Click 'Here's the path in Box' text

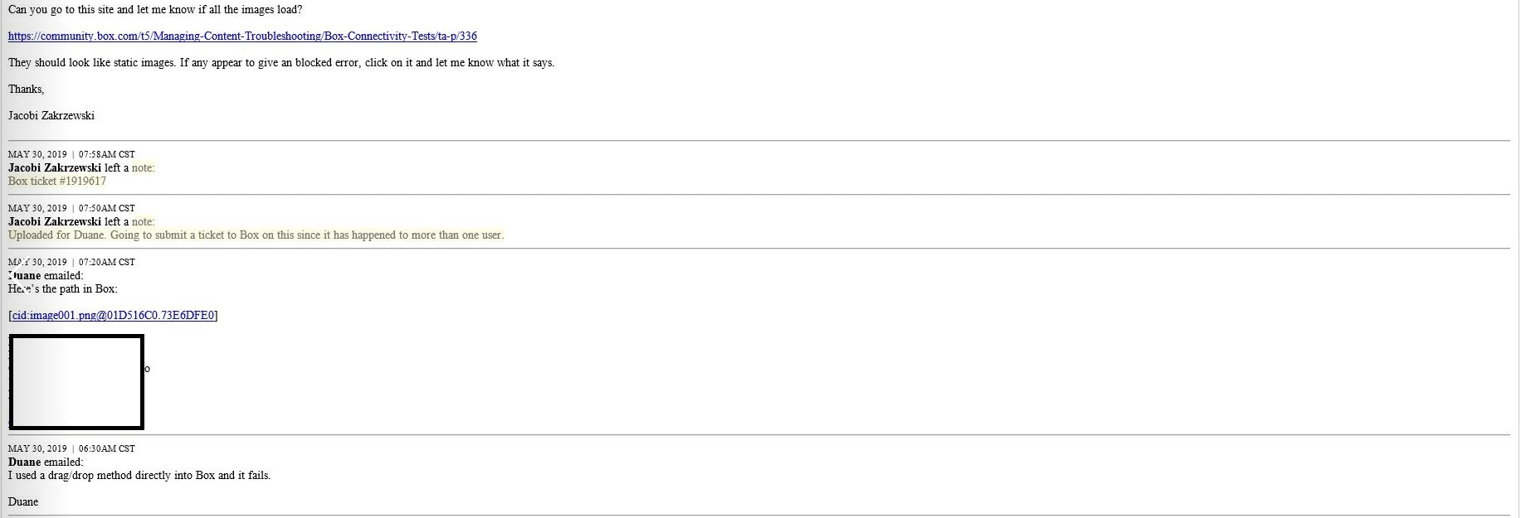tap(63, 289)
